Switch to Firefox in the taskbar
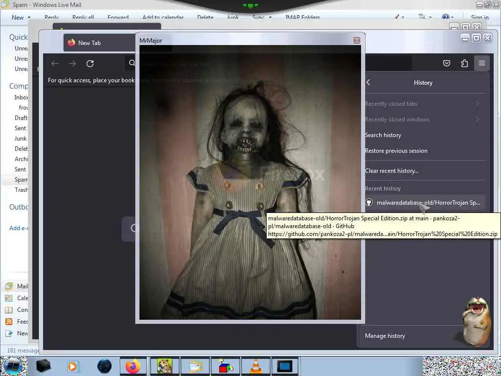This screenshot has width=501, height=376. (x=133, y=366)
